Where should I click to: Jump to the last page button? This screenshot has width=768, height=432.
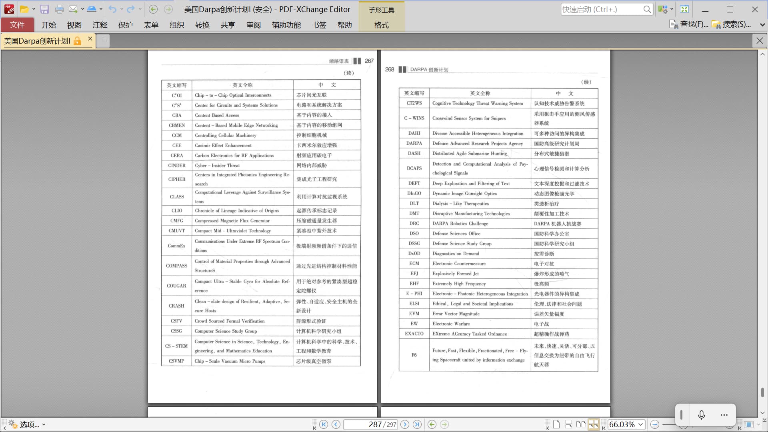click(417, 424)
